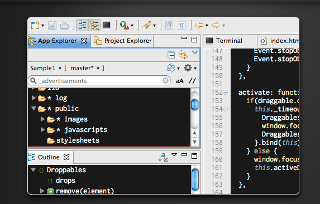Open the Sample1 project dropdown
This screenshot has height=204, width=320.
point(46,68)
